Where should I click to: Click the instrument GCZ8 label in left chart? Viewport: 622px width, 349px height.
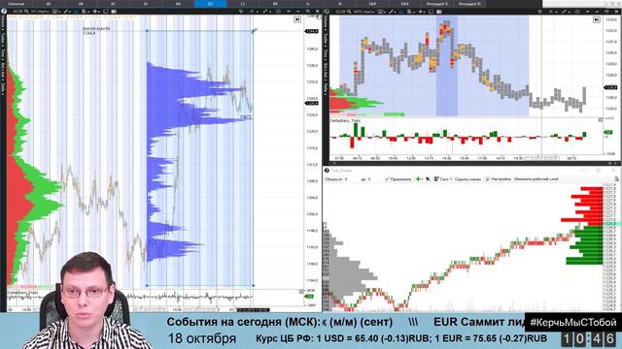tap(17, 12)
